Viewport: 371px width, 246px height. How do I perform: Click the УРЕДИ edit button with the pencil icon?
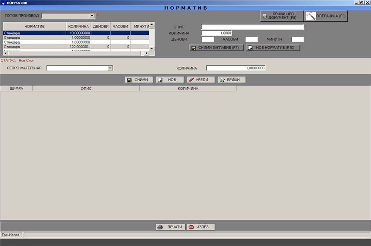pos(201,80)
